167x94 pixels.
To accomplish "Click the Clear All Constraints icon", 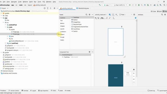I will 107,18.
